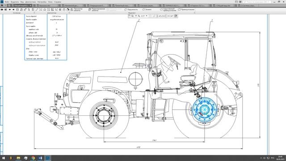Image resolution: width=286 pixels, height=161 pixels.
Task: Select the Окружность circle tool
Action: pyautogui.click(x=131, y=9)
